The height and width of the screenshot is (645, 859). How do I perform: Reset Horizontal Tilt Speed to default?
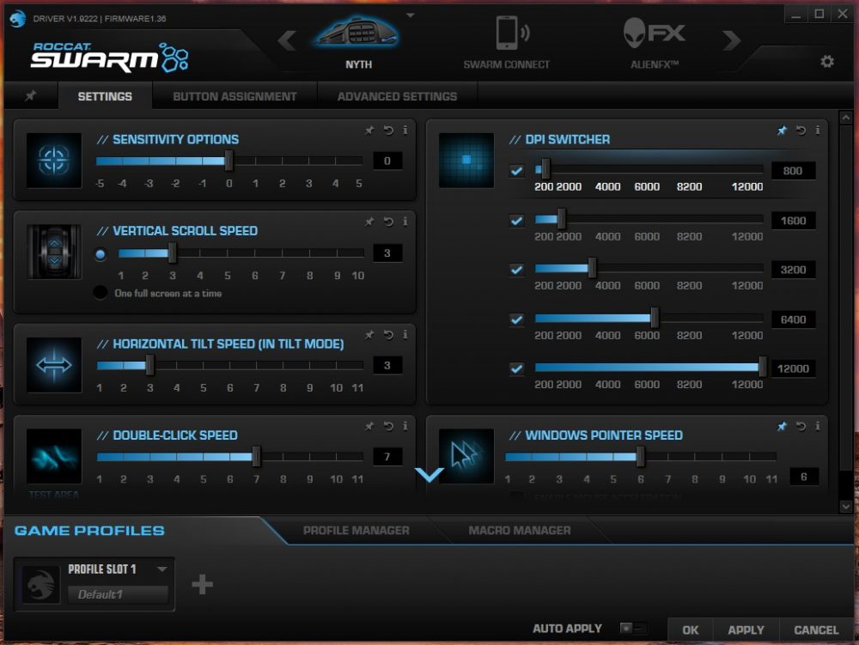tap(388, 334)
